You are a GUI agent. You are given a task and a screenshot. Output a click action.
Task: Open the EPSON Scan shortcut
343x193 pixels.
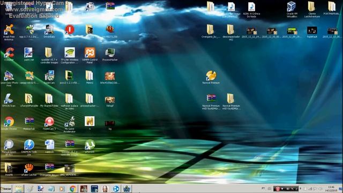(x=9, y=100)
